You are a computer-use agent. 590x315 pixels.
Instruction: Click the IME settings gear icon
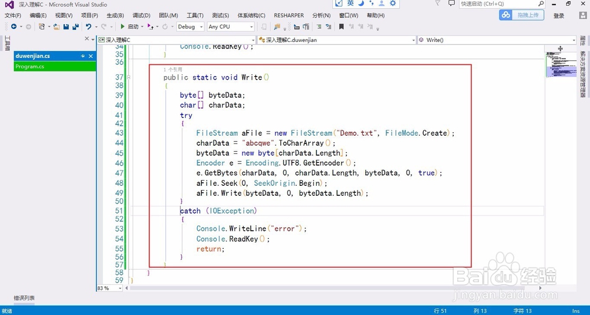393,4
